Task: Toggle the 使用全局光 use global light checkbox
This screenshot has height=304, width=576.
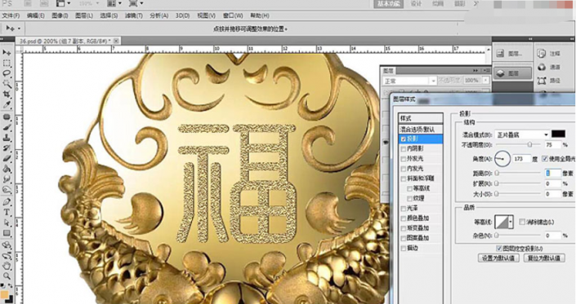Action: [x=545, y=159]
